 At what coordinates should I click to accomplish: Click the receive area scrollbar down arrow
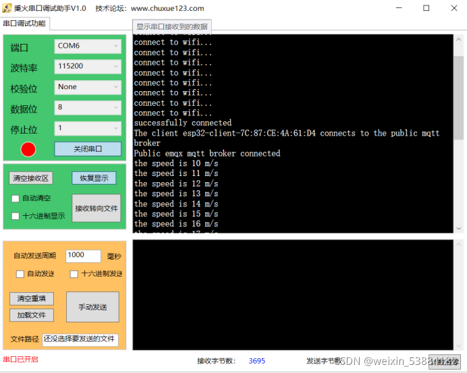click(459, 229)
